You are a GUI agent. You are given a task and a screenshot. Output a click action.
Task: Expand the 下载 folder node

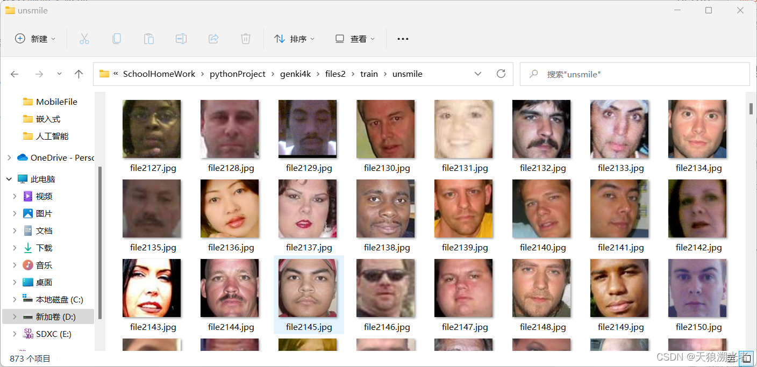pyautogui.click(x=15, y=248)
